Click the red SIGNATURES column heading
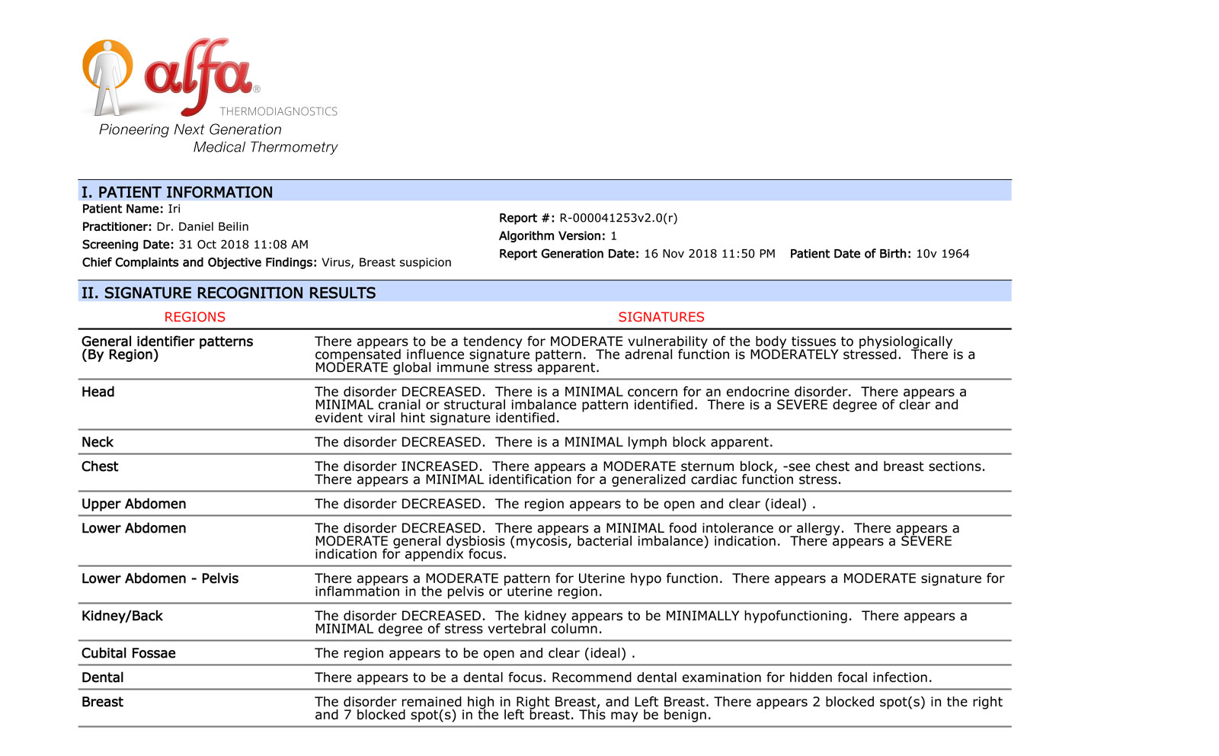Viewport: 1219px width, 756px height. coord(661,317)
